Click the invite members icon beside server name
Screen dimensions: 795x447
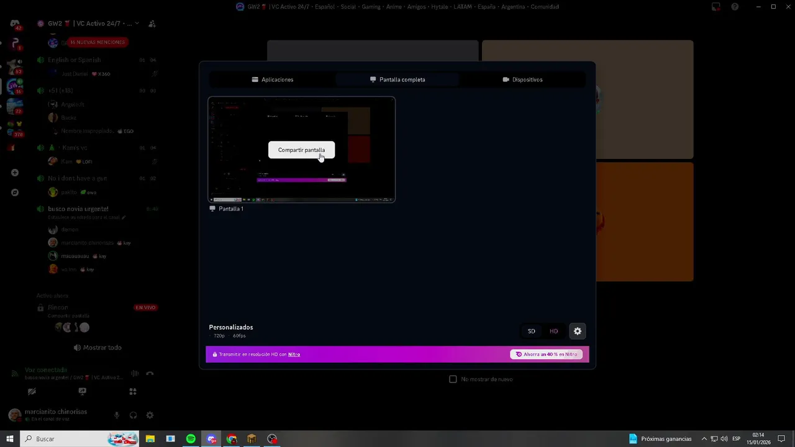click(152, 24)
